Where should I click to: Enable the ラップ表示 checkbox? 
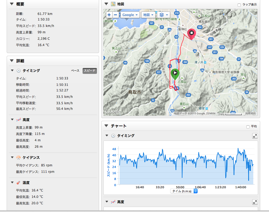pos(239,5)
